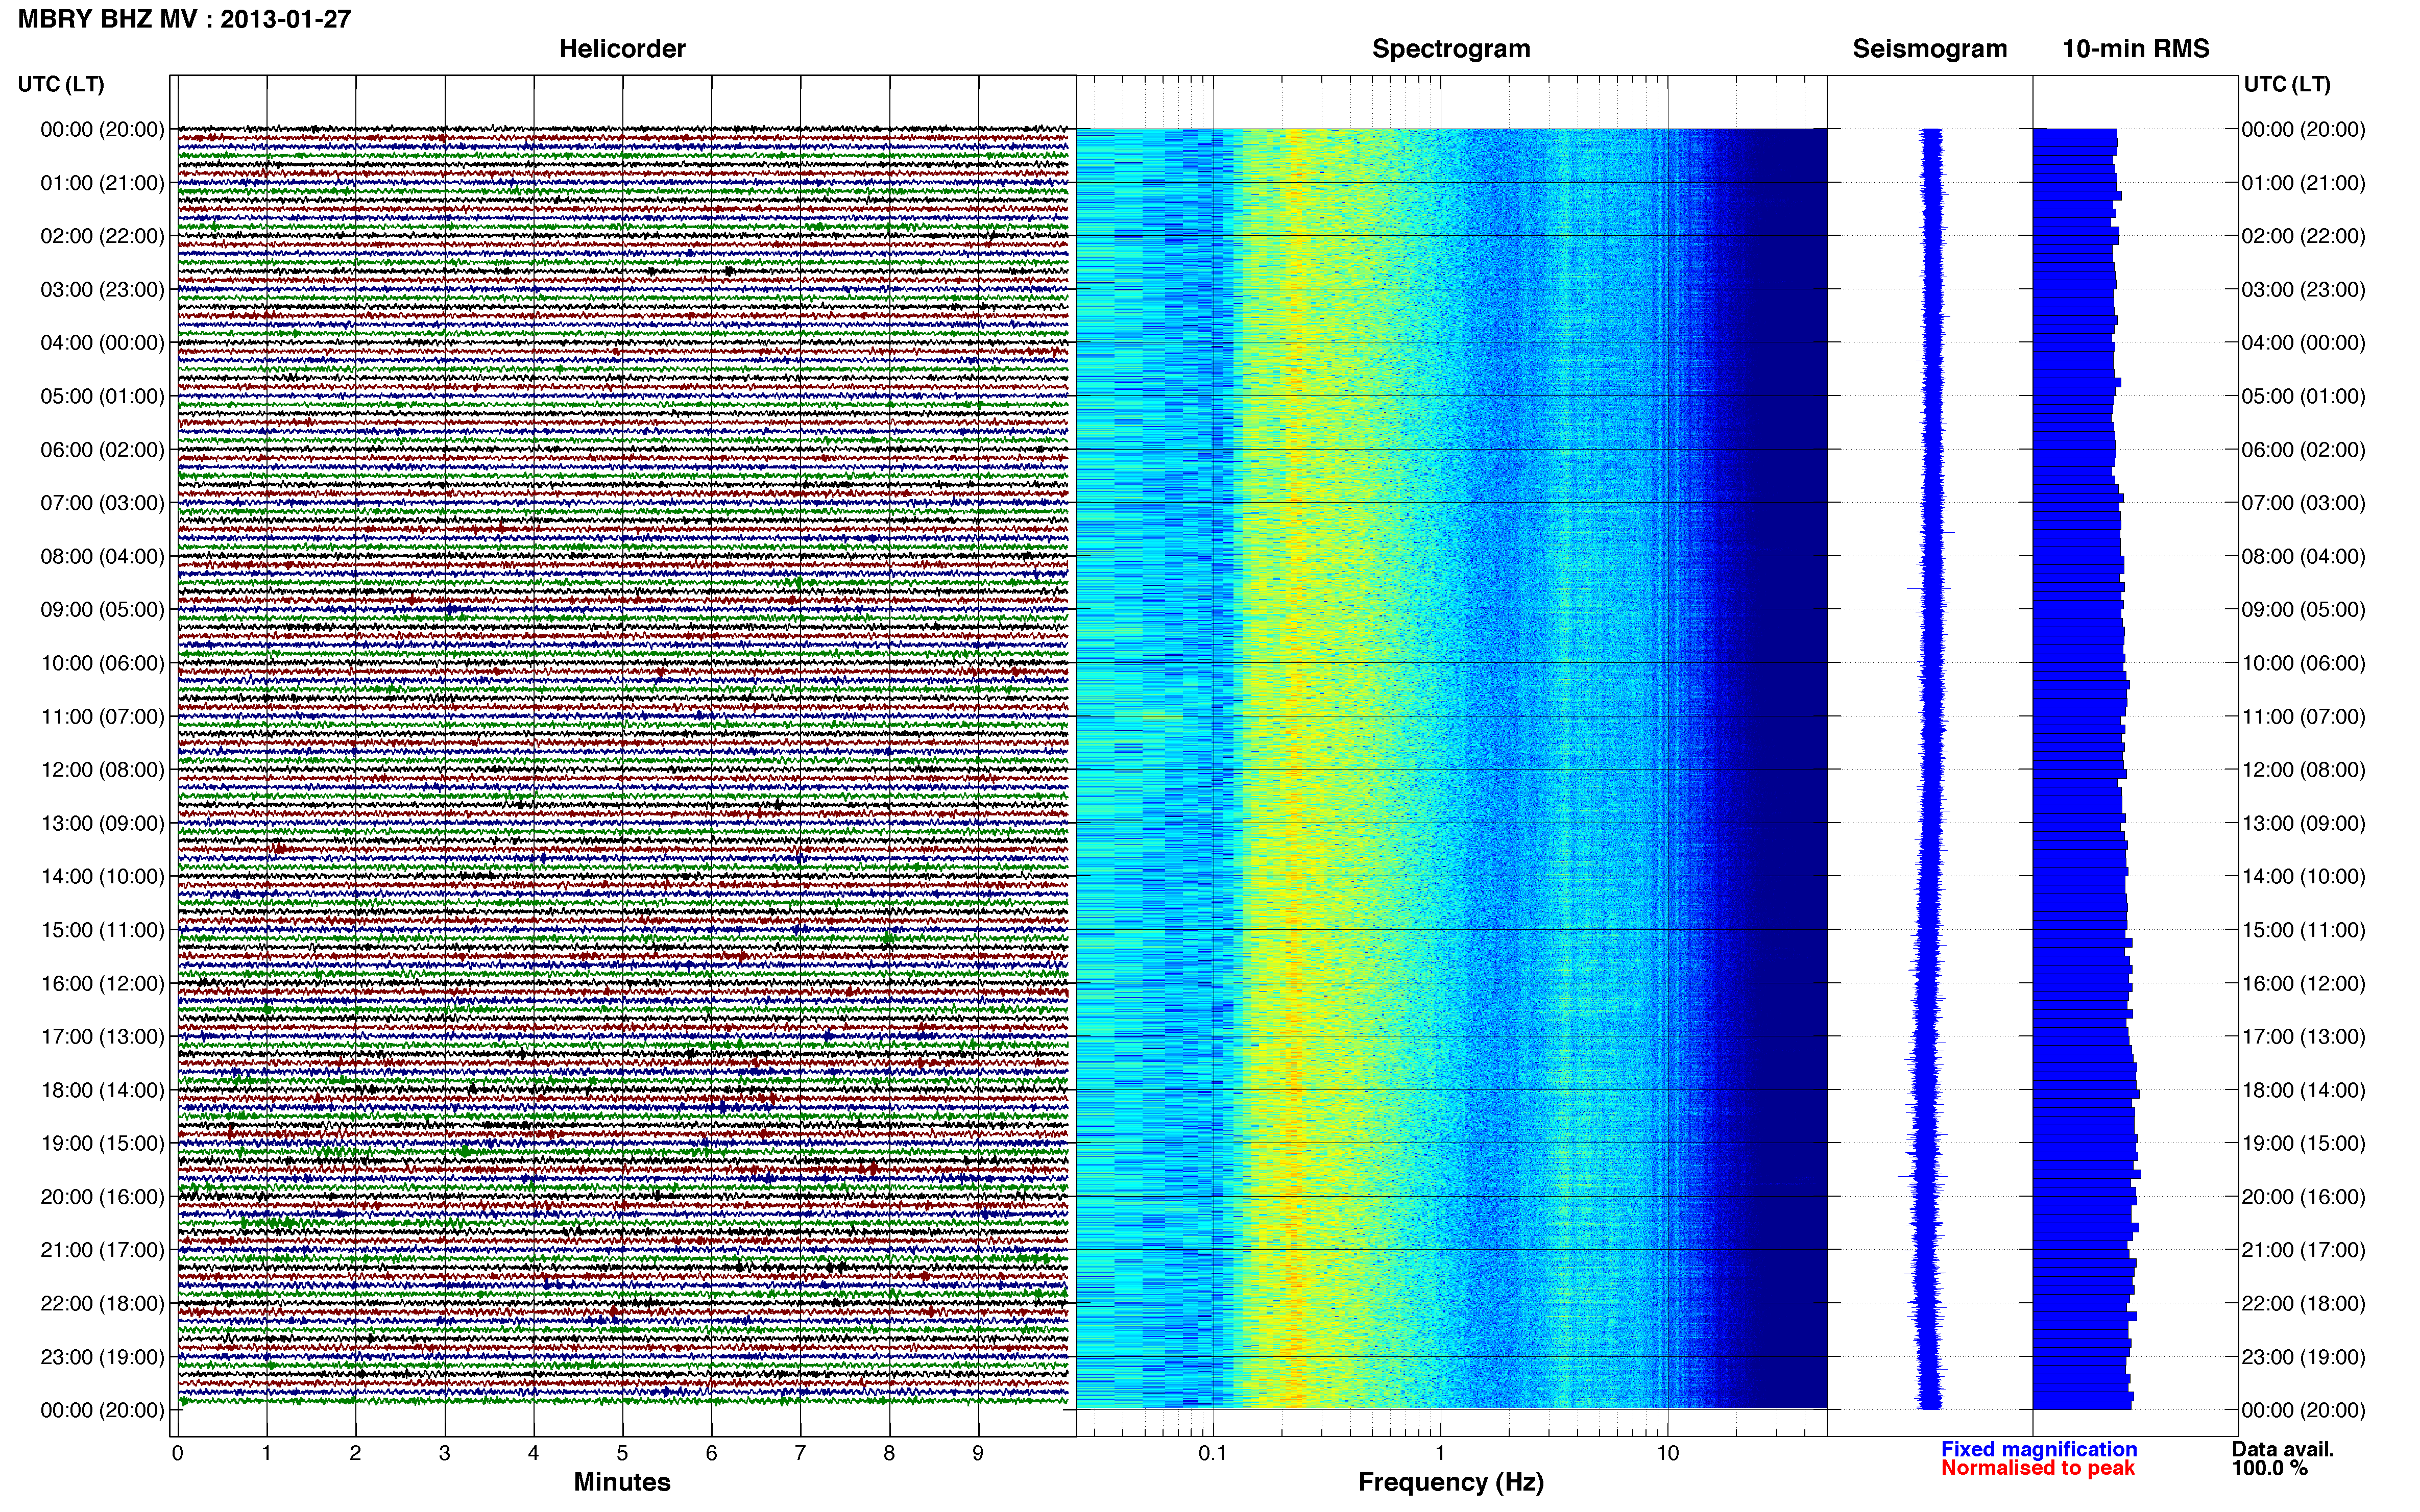Click right-side time label '23:00 (19:00)'
This screenshot has width=2420, height=1512.
(x=2303, y=1357)
